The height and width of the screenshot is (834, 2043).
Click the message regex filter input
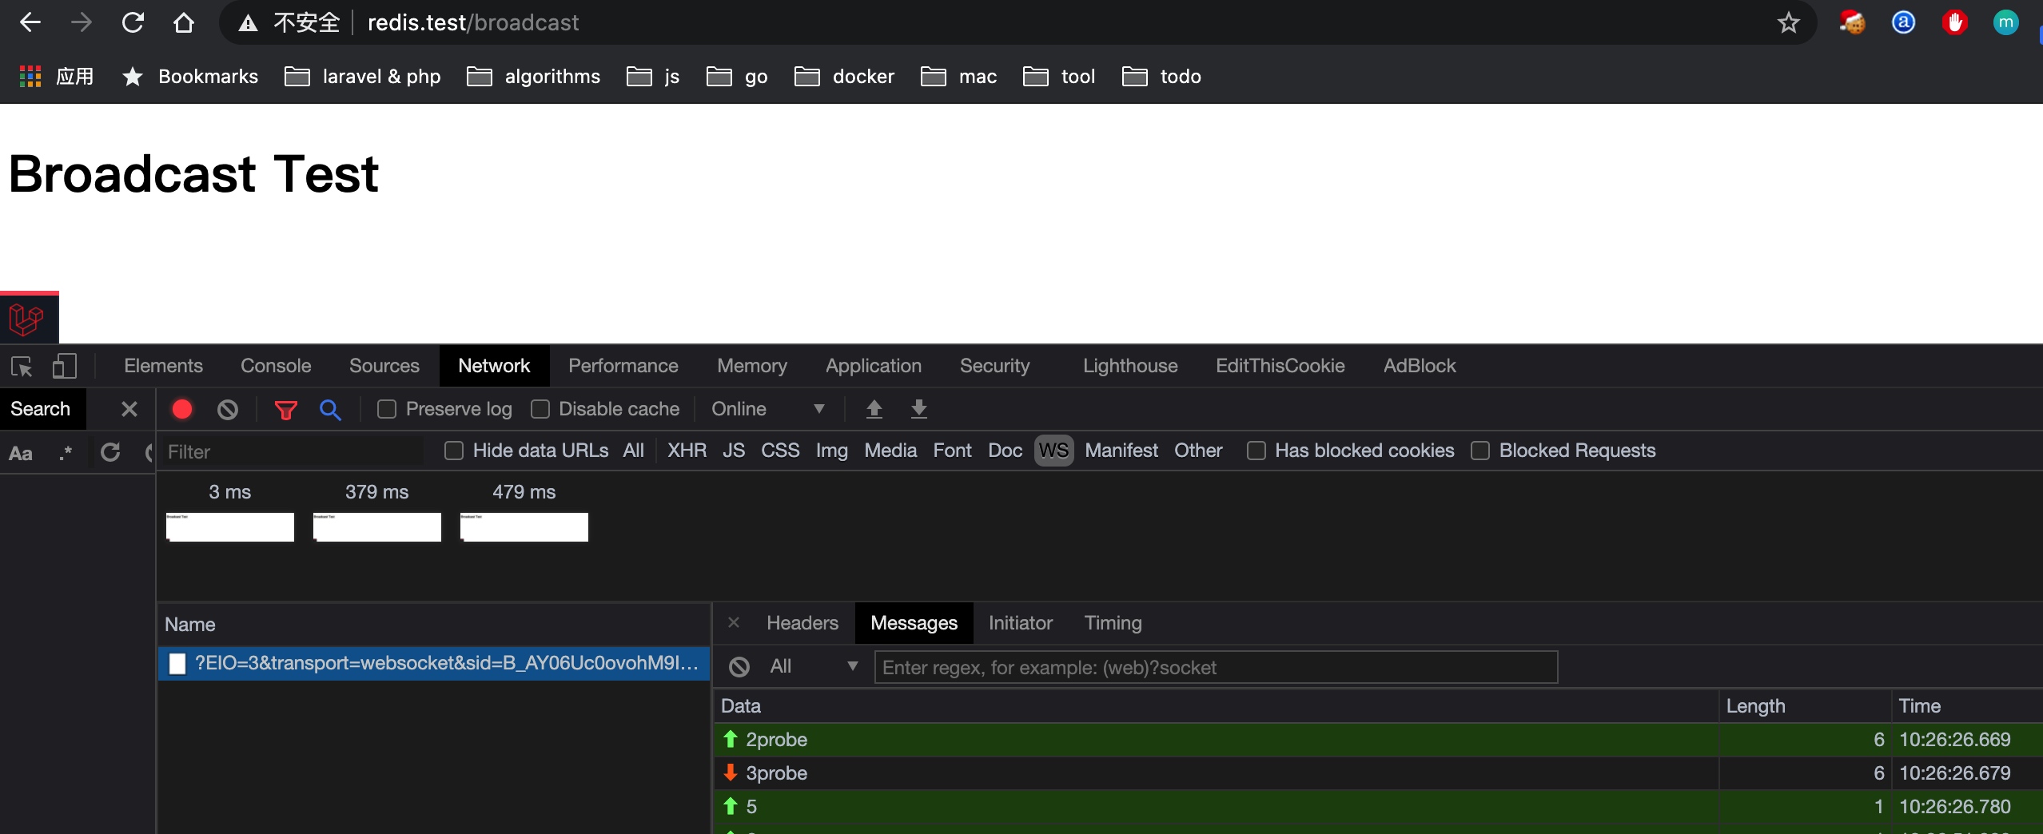click(x=1216, y=667)
